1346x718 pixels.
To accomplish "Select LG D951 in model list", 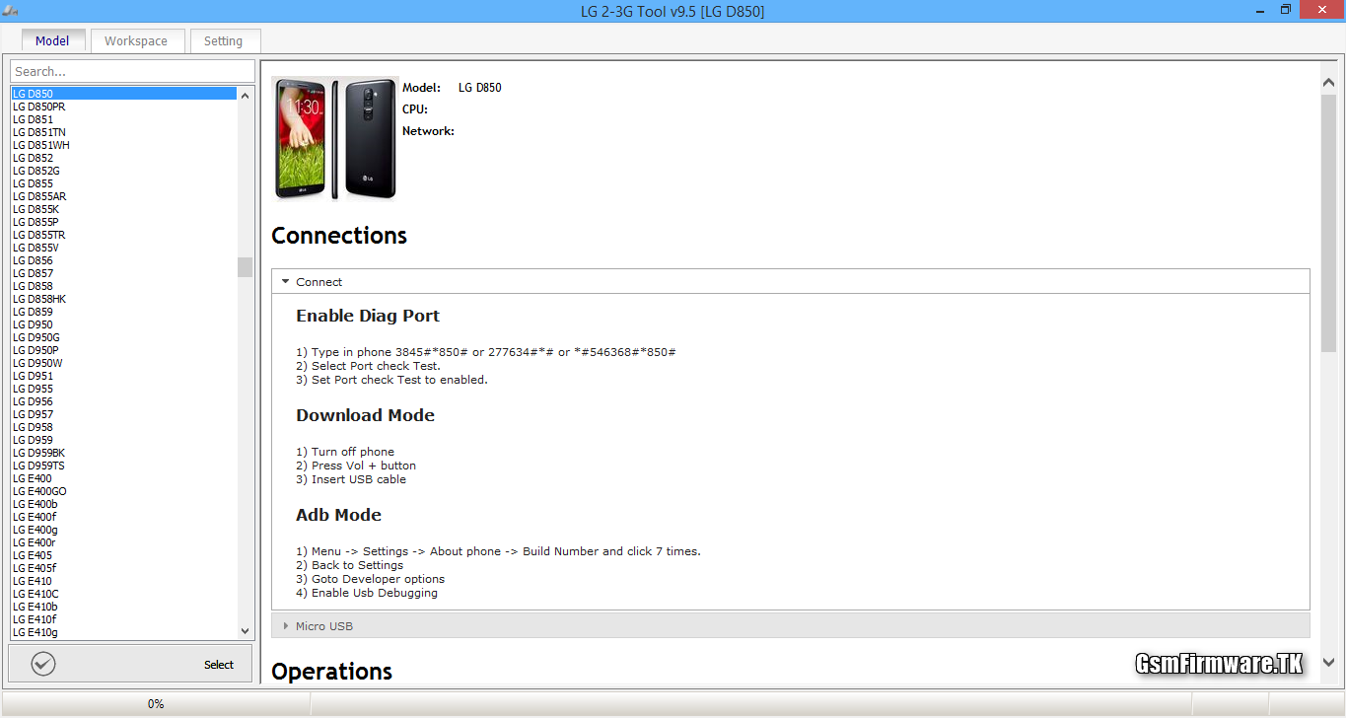I will (x=123, y=376).
